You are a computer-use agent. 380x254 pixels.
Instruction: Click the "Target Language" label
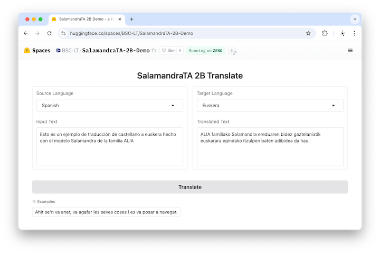(x=214, y=93)
